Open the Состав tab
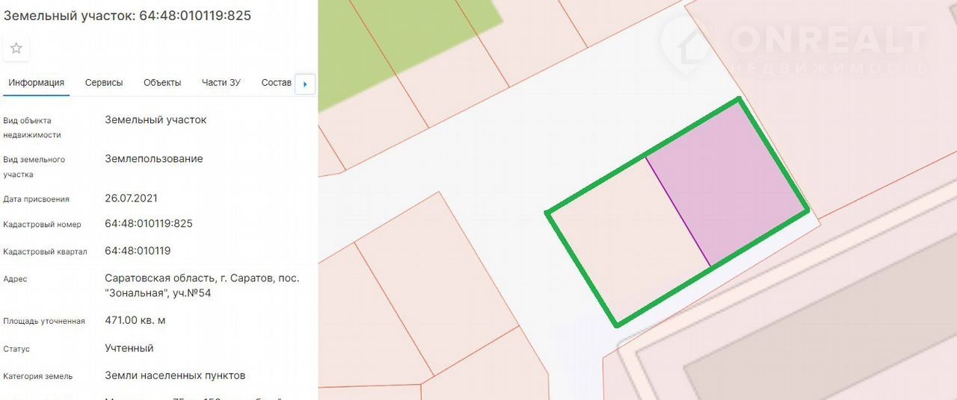This screenshot has height=400, width=957. tap(276, 83)
